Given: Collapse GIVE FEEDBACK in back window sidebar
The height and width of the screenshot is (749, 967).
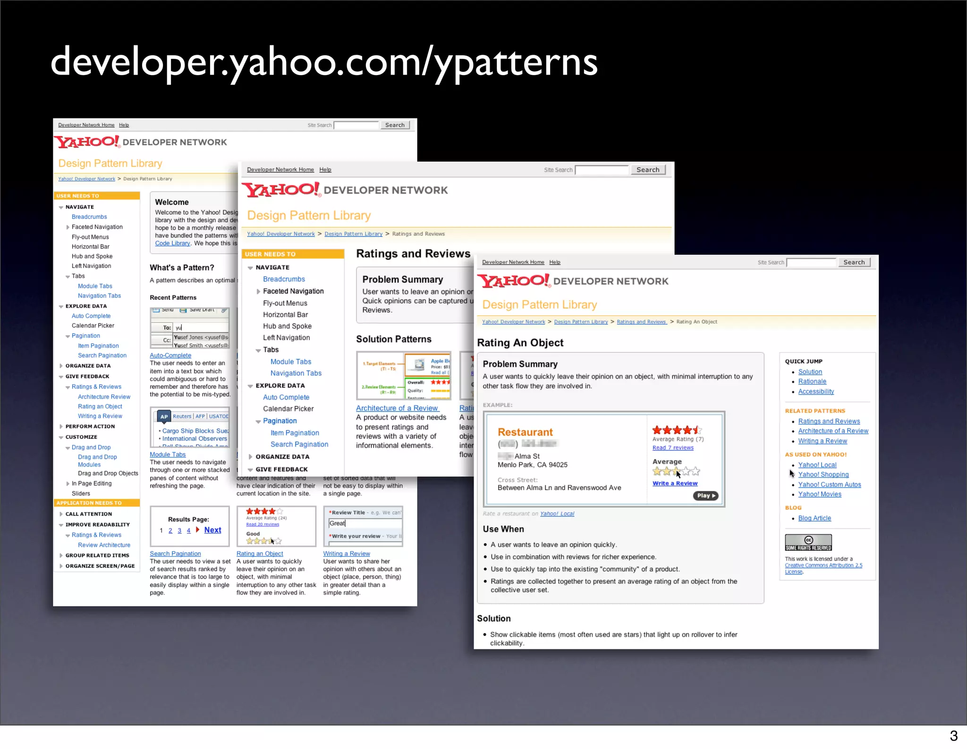Looking at the screenshot, I should tap(61, 377).
